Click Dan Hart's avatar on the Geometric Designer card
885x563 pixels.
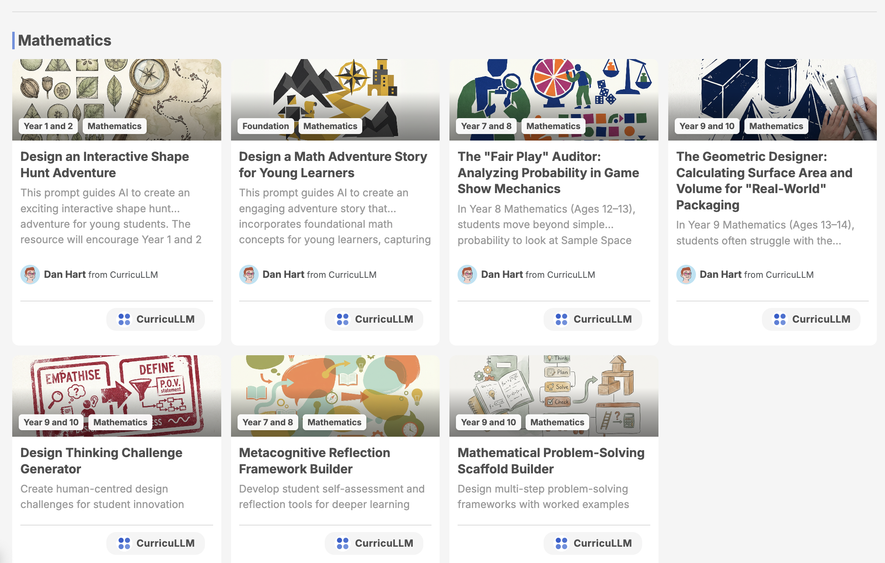point(686,275)
